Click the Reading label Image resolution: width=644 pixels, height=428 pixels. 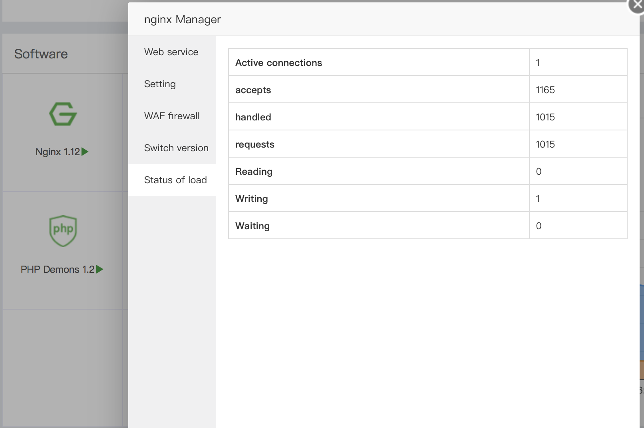[x=254, y=172]
